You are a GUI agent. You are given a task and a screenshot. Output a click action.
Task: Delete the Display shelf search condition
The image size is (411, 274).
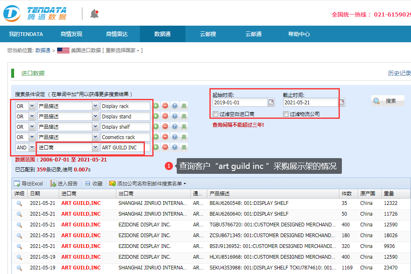pos(165,127)
